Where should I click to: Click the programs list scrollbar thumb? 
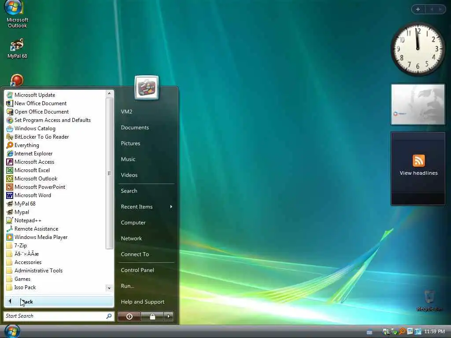[109, 173]
